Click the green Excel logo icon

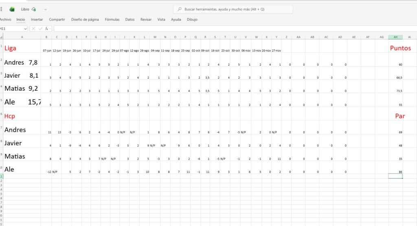point(12,9)
